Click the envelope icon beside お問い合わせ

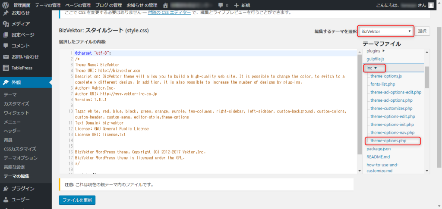click(x=6, y=57)
